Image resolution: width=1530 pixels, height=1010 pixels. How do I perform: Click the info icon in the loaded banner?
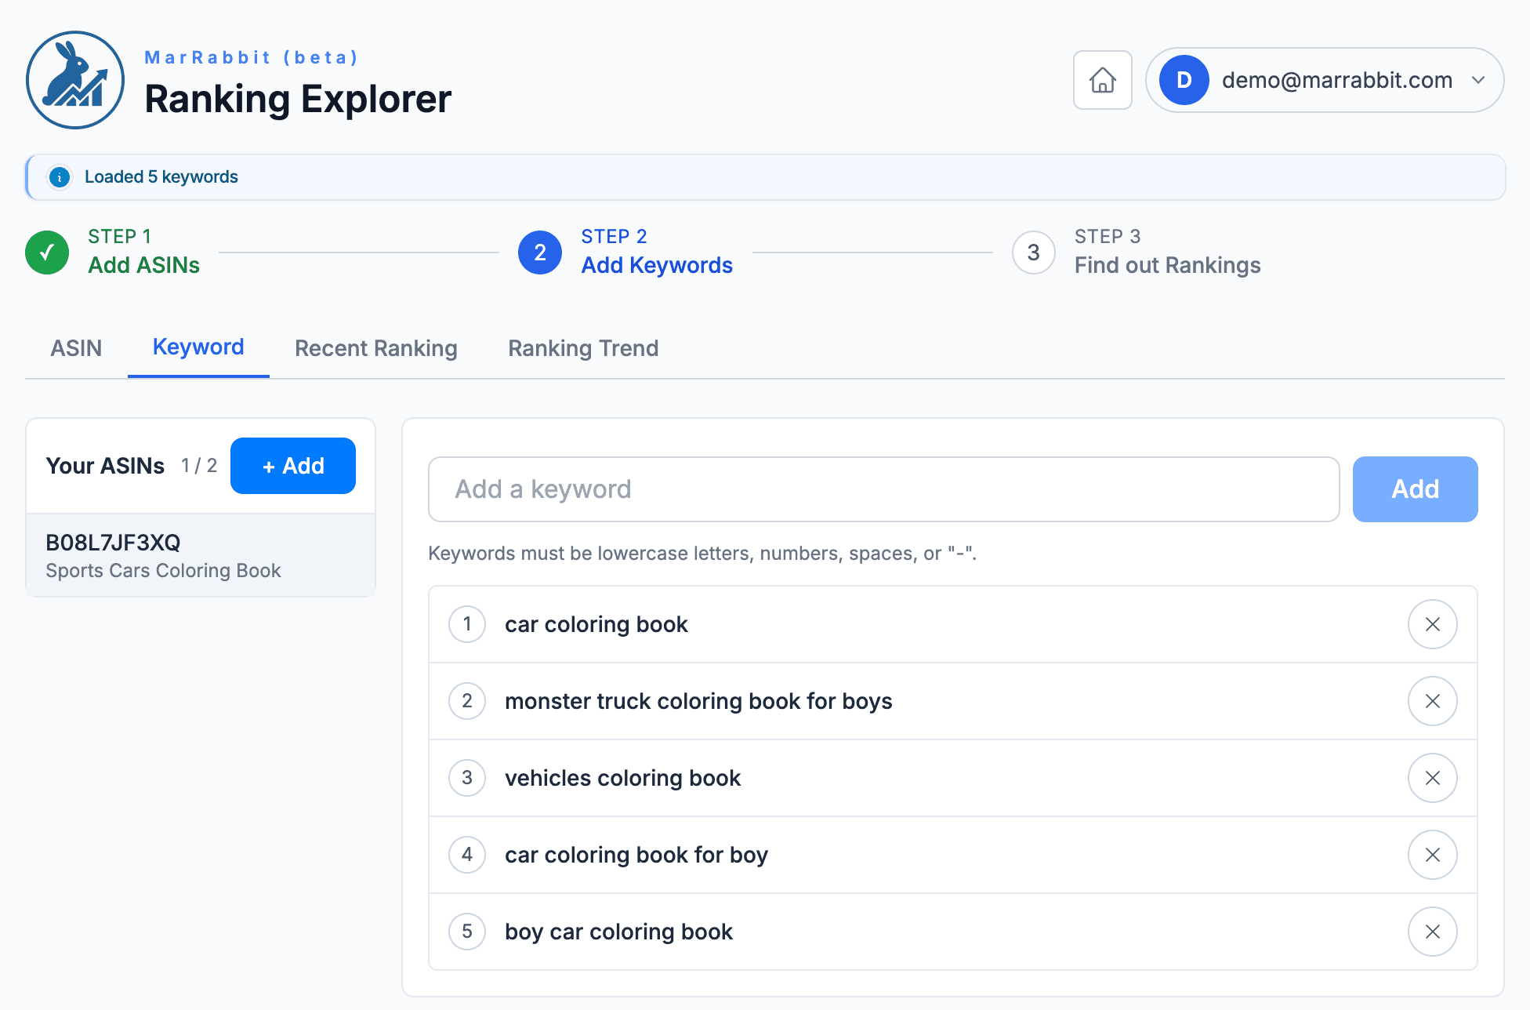(60, 177)
